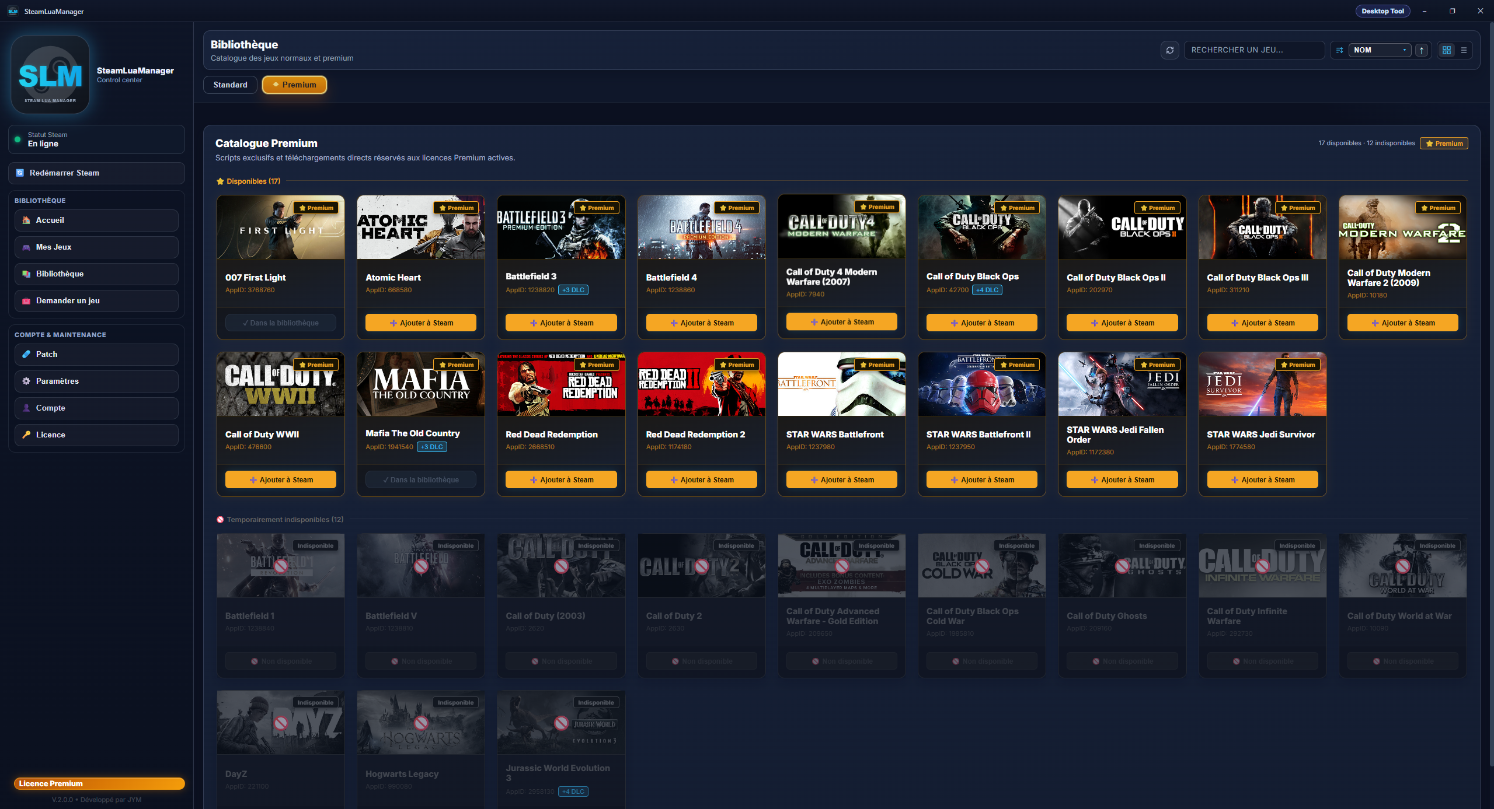The width and height of the screenshot is (1494, 809).
Task: Open the Compte sidebar entry
Action: click(96, 408)
